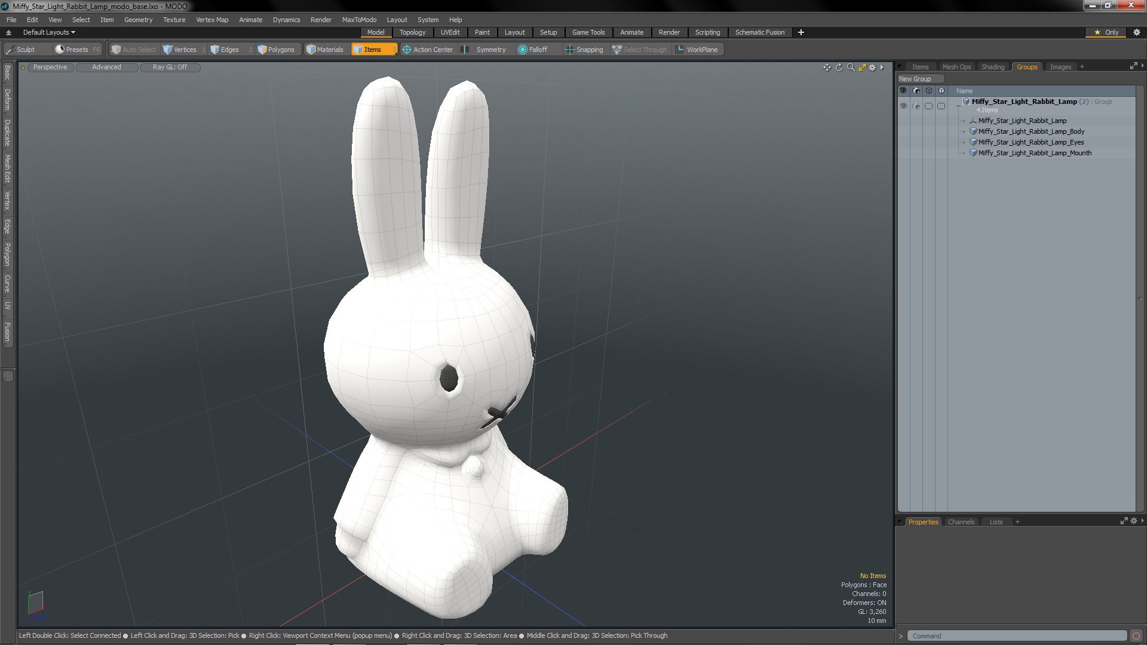Select Miffy_Star_Light_Rabbit_Lamp_Mounth mesh item

click(x=1035, y=153)
